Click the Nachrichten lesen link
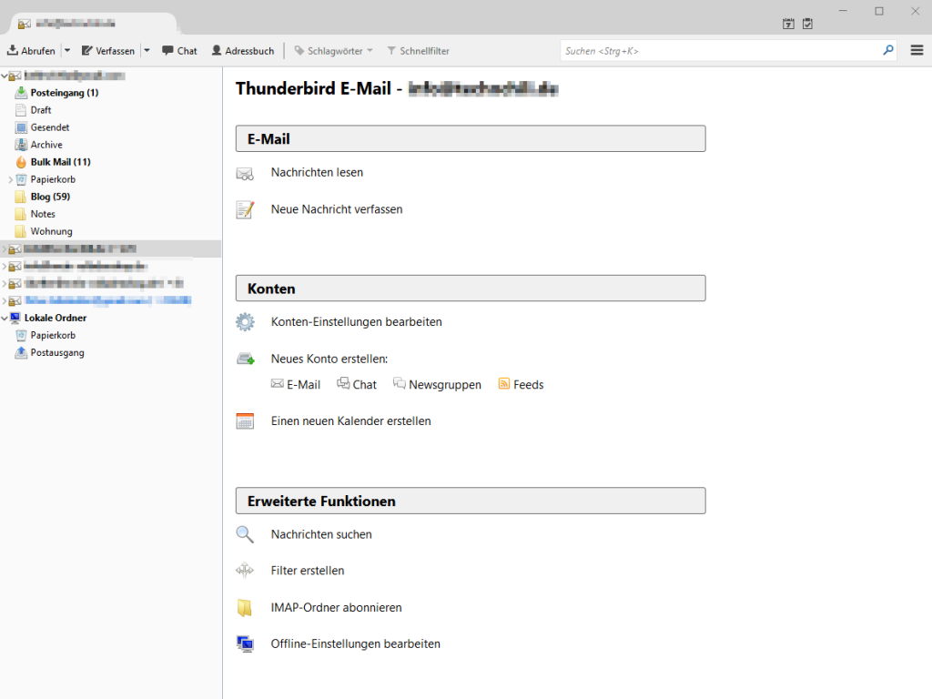The width and height of the screenshot is (932, 699). 316,172
